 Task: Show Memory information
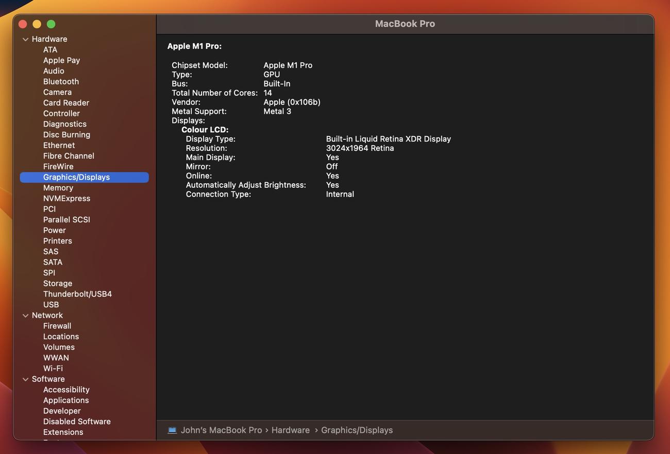click(58, 188)
